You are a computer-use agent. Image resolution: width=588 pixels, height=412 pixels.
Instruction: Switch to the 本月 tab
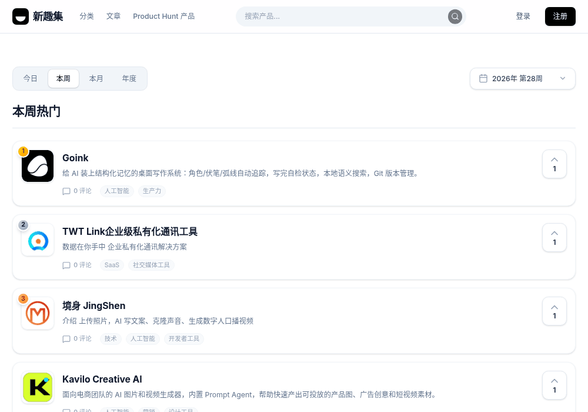[96, 78]
